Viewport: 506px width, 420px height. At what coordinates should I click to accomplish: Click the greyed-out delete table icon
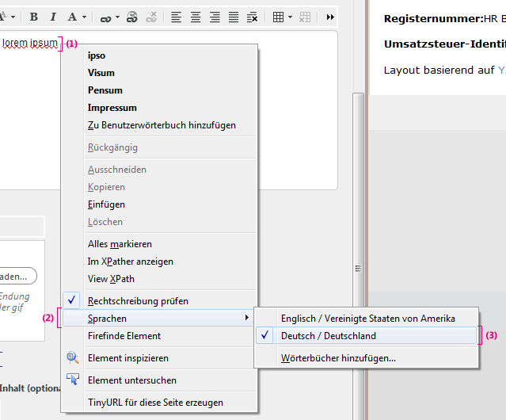(x=305, y=17)
